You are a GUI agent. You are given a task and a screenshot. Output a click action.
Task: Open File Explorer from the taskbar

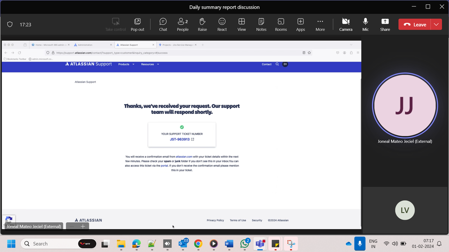pyautogui.click(x=121, y=244)
